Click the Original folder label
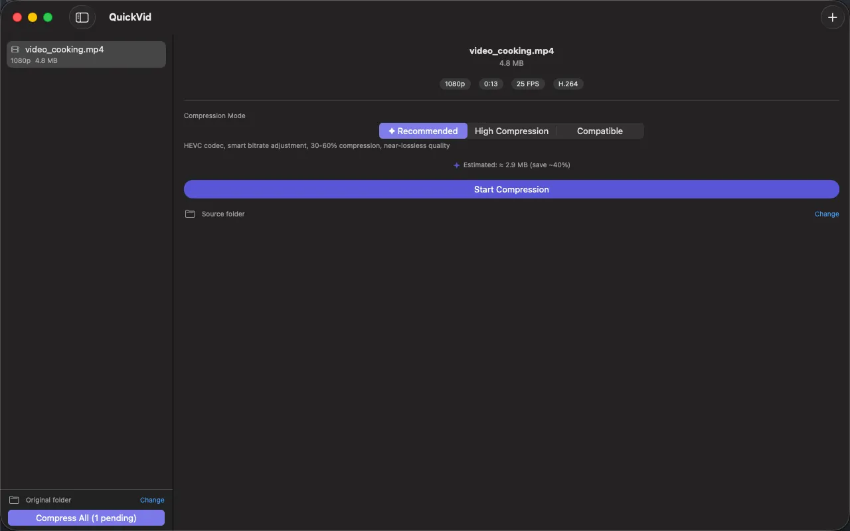Image resolution: width=850 pixels, height=531 pixels. [x=48, y=500]
